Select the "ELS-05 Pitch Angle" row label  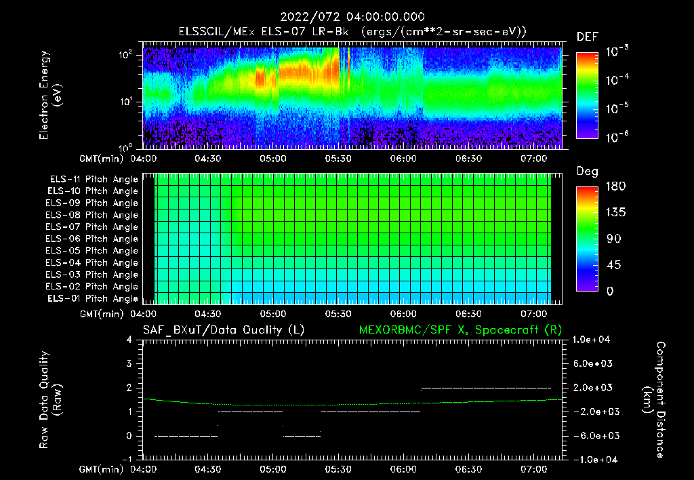pyautogui.click(x=92, y=251)
